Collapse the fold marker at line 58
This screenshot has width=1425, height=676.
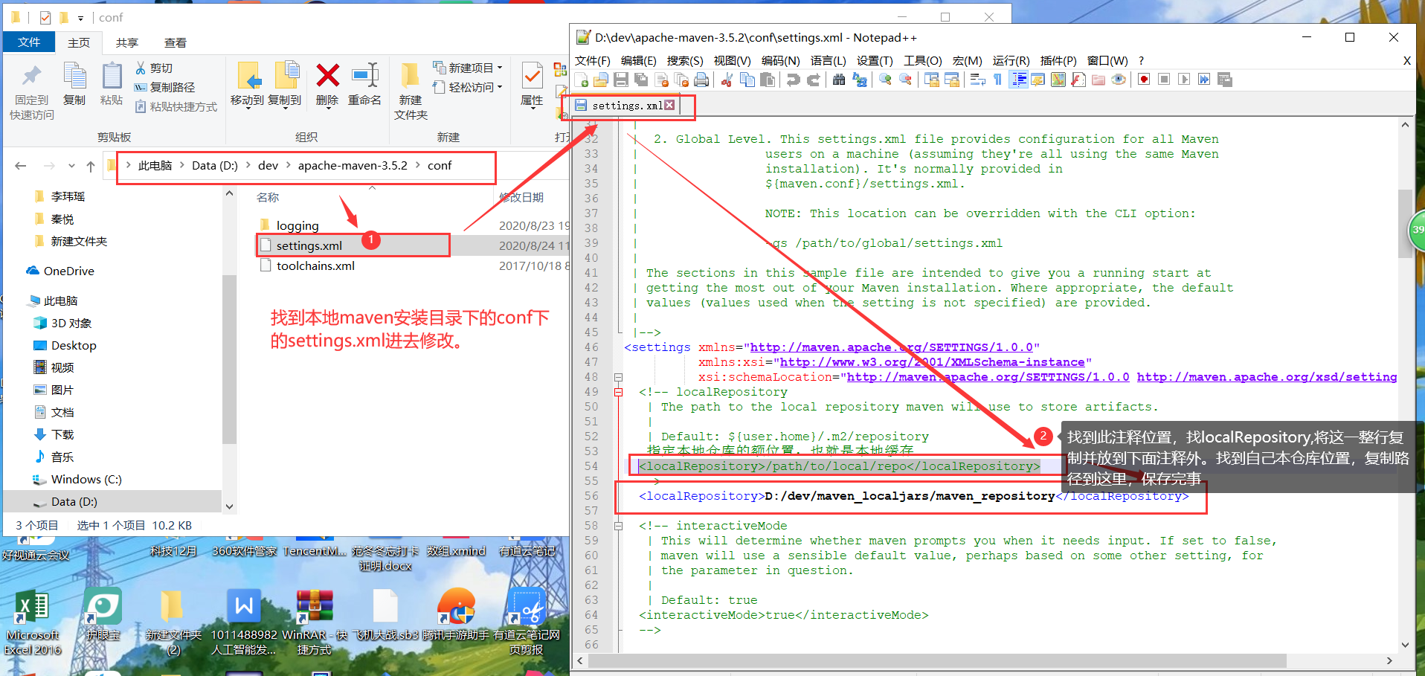coord(618,526)
